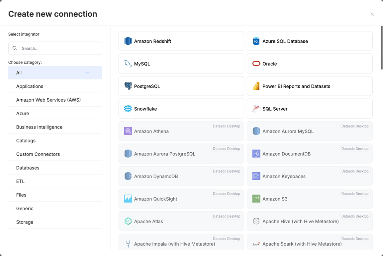Choose the Amazon S3 connector tile
The height and width of the screenshot is (256, 383).
click(309, 199)
